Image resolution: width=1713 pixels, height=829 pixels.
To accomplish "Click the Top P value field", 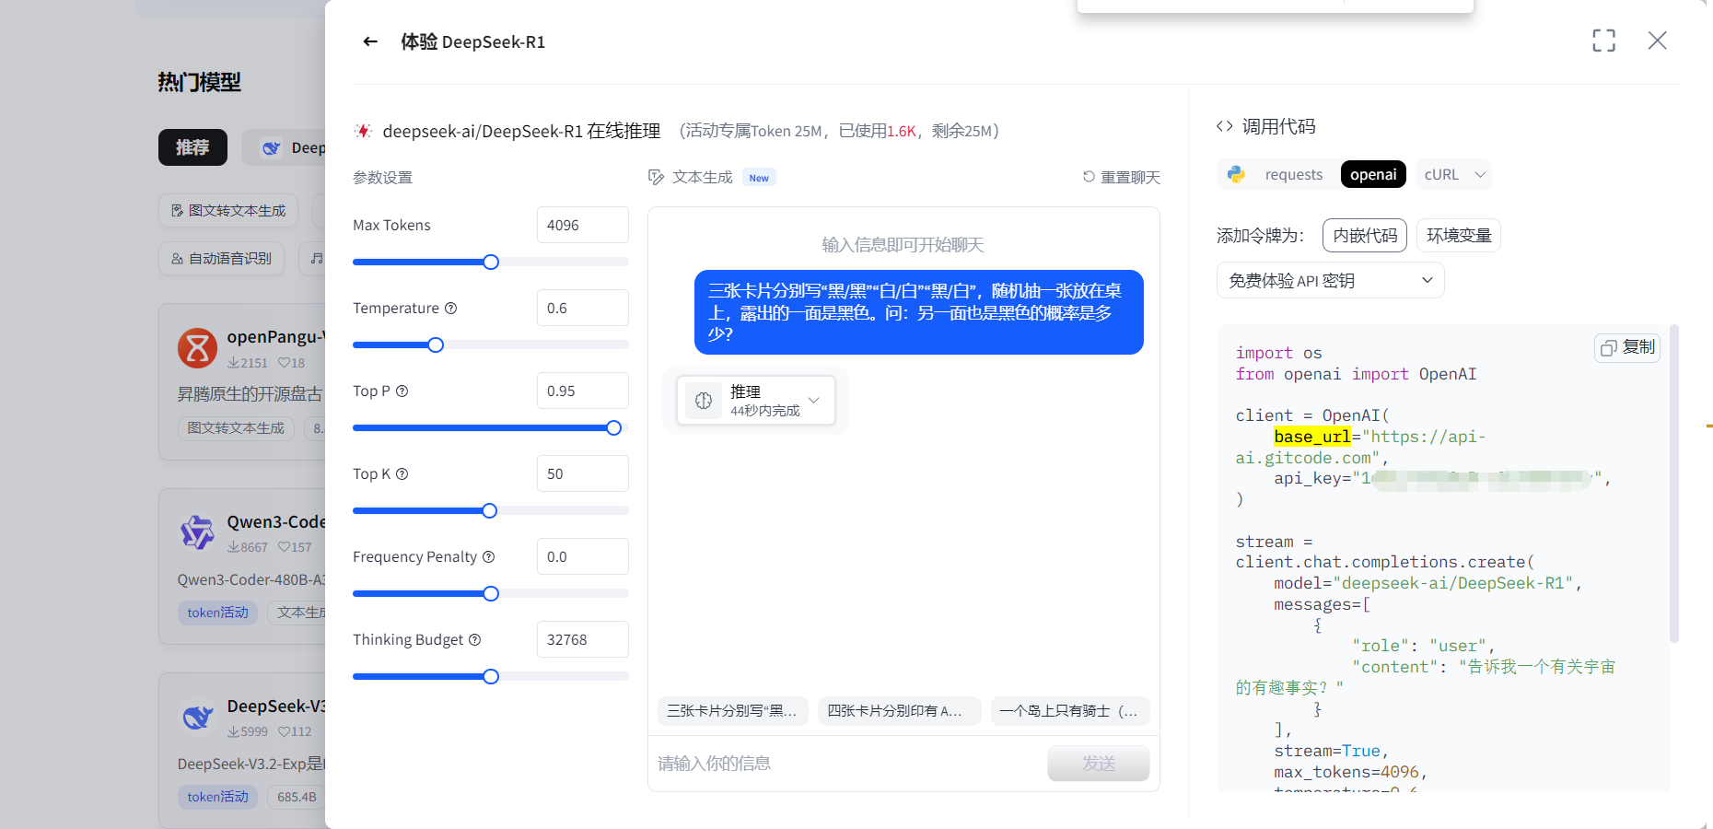I will 582,391.
